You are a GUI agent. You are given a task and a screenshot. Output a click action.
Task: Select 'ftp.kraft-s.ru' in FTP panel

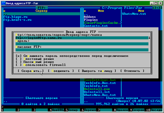click(17, 20)
